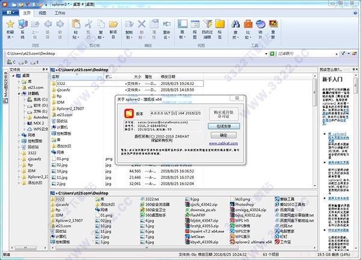
Task: Switch to the 工作台 ribbon tab
Action: click(60, 13)
